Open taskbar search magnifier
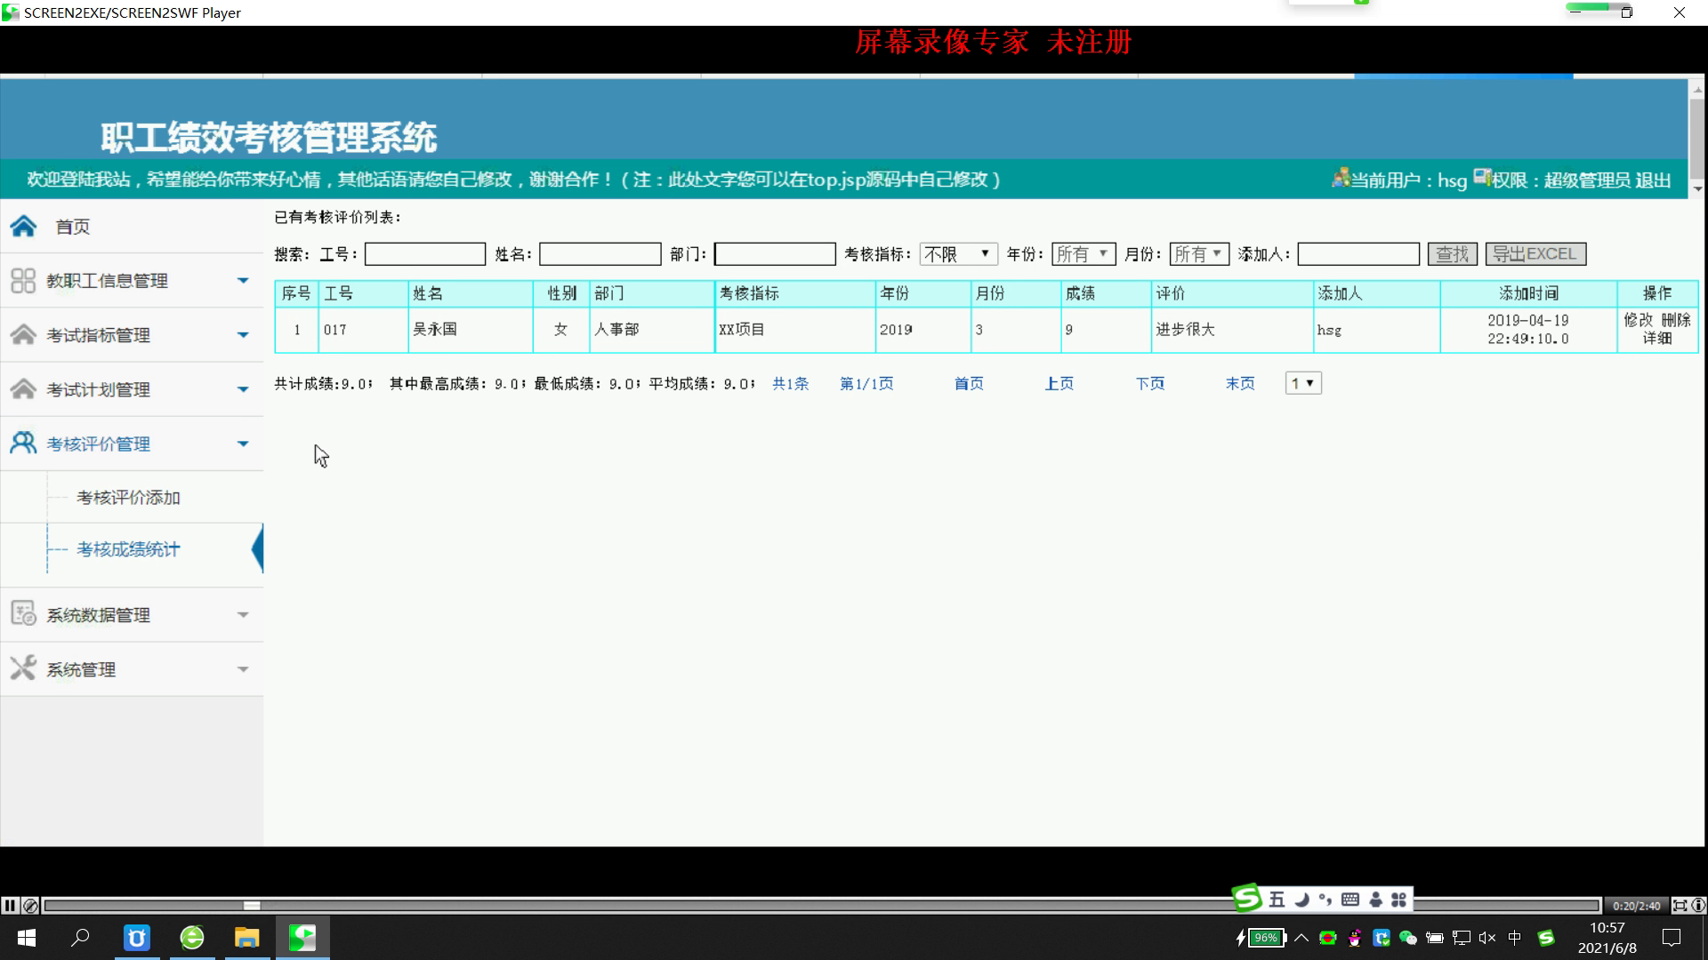Image resolution: width=1708 pixels, height=960 pixels. pos(80,938)
